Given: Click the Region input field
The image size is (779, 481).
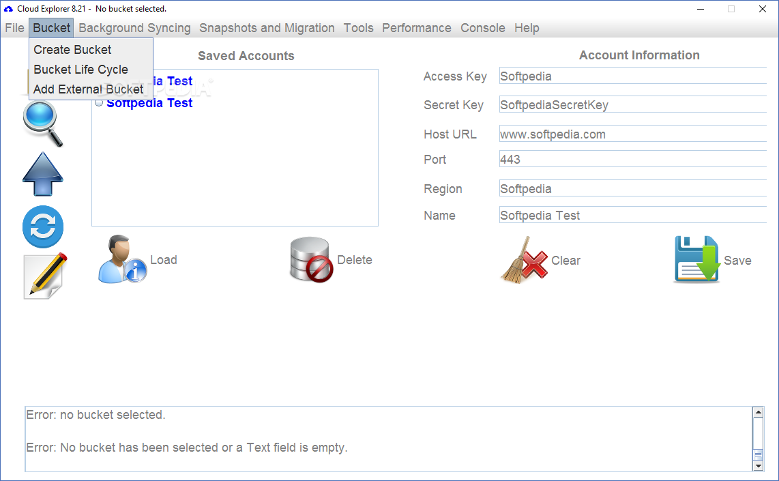Looking at the screenshot, I should 633,189.
